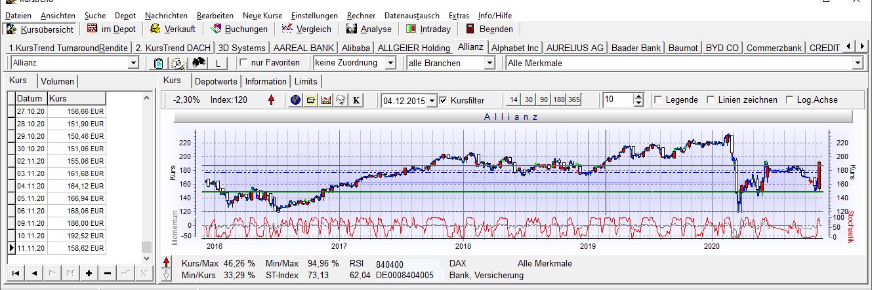The image size is (872, 290).
Task: Open the Nachrichten menu
Action: click(166, 15)
